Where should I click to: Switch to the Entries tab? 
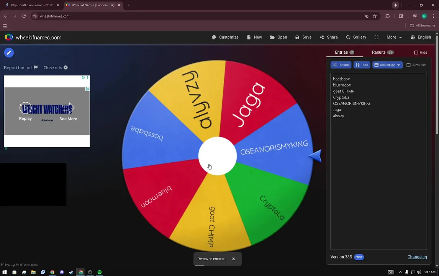coord(345,53)
